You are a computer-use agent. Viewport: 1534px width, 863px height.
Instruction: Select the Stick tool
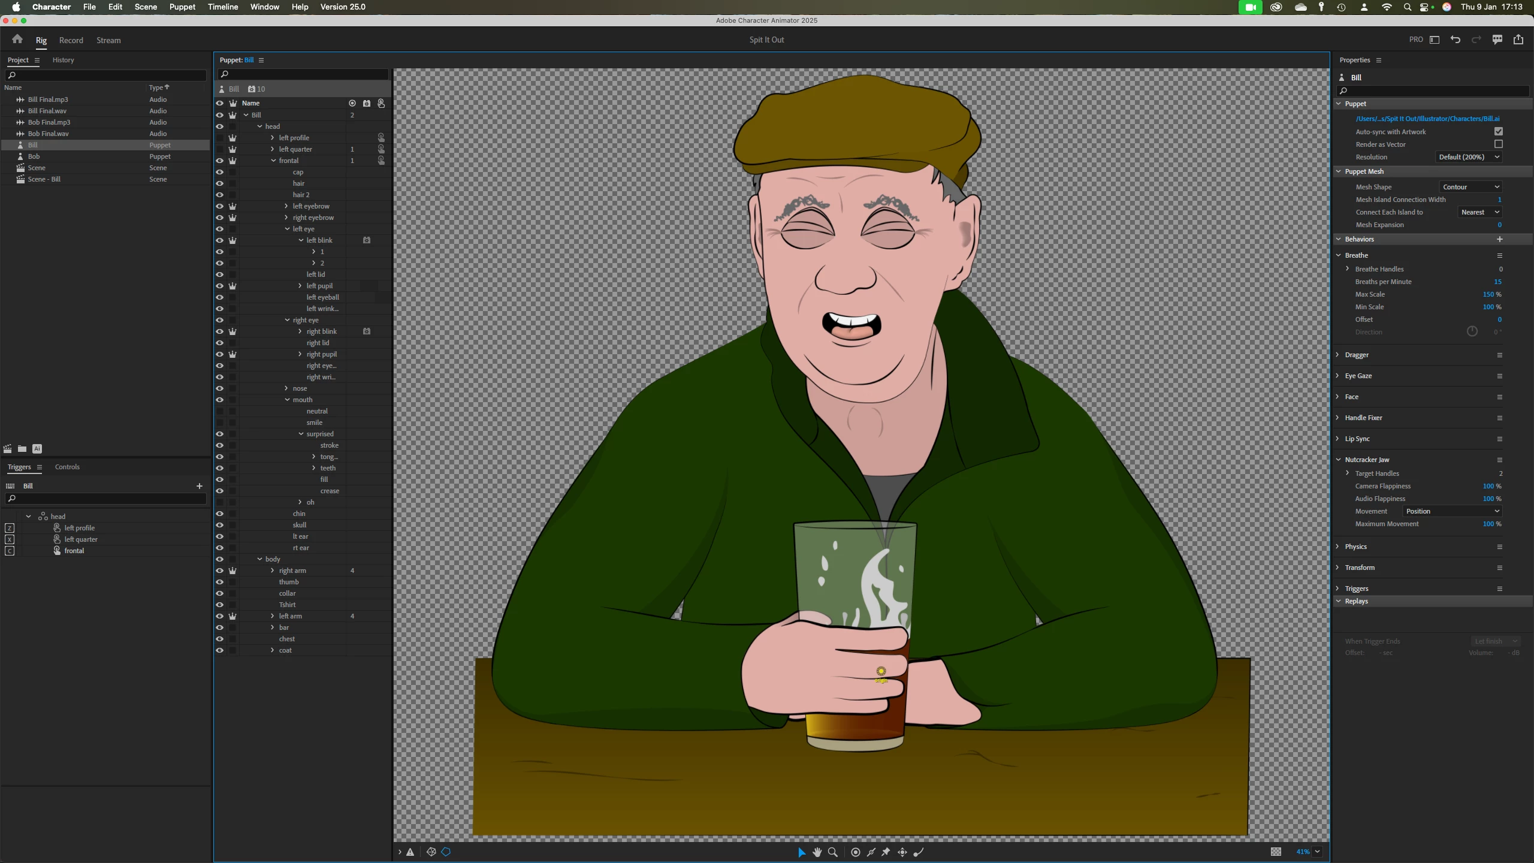click(871, 852)
